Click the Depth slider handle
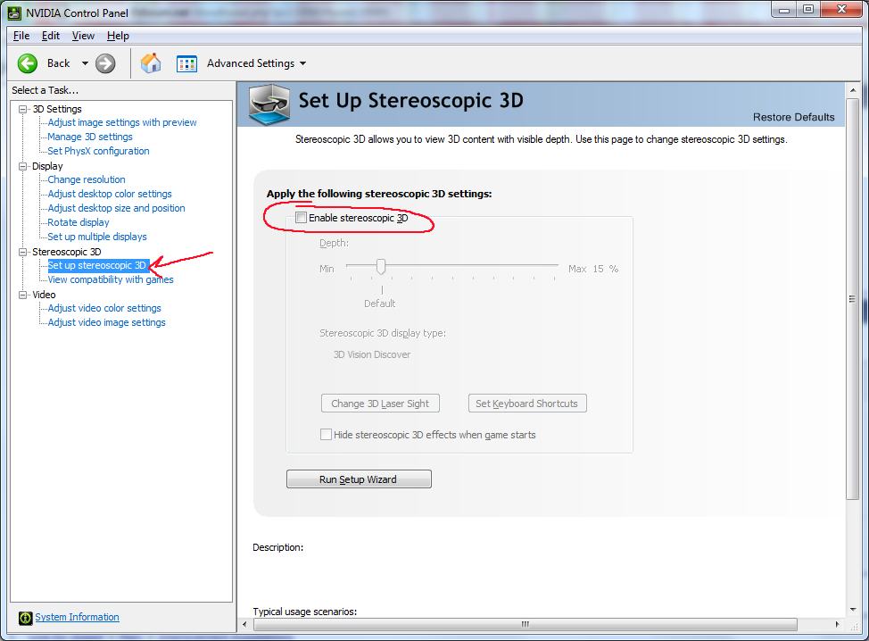869x641 pixels. [x=381, y=267]
